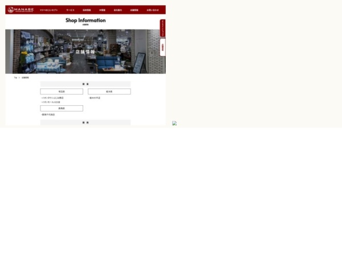Click the broken image icon beside the page
Image resolution: width=342 pixels, height=256 pixels.
(174, 123)
